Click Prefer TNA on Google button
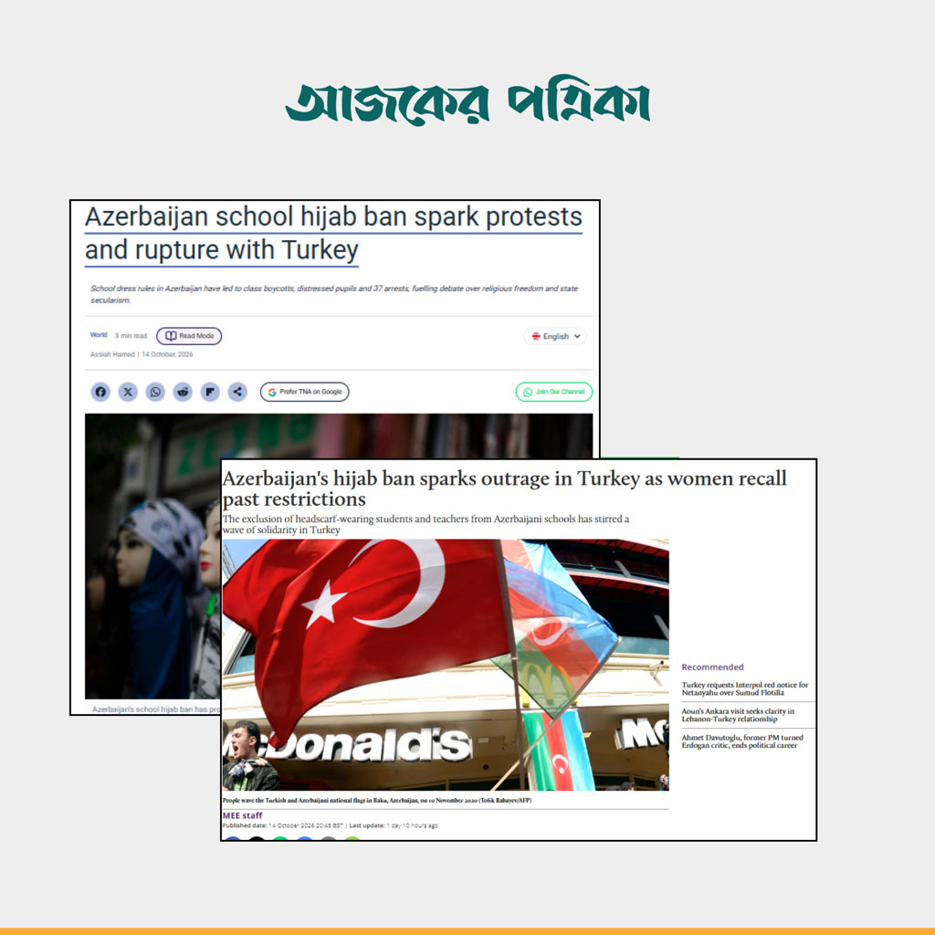Viewport: 935px width, 935px height. click(x=305, y=392)
